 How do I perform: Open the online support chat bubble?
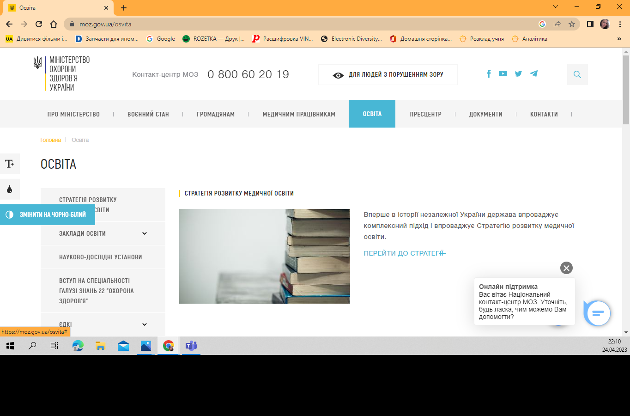pos(598,313)
